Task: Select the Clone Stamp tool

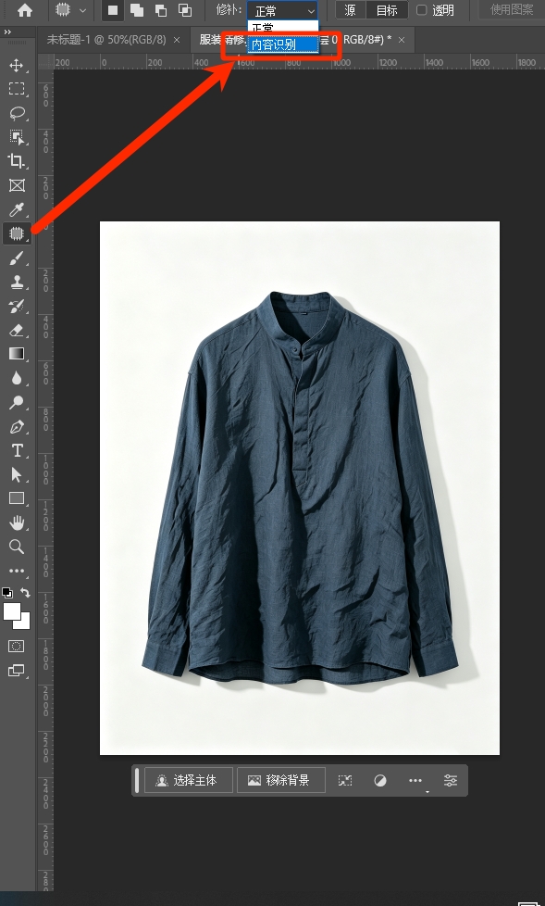Action: coord(16,282)
